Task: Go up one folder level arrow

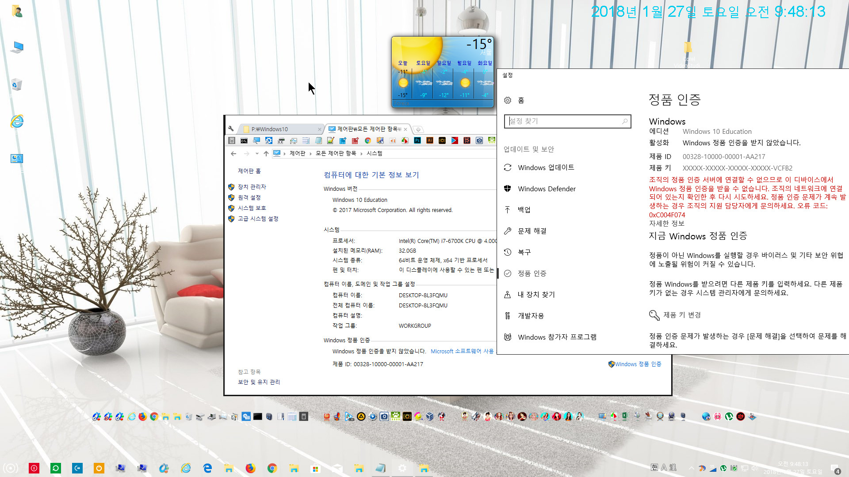Action: tap(266, 153)
